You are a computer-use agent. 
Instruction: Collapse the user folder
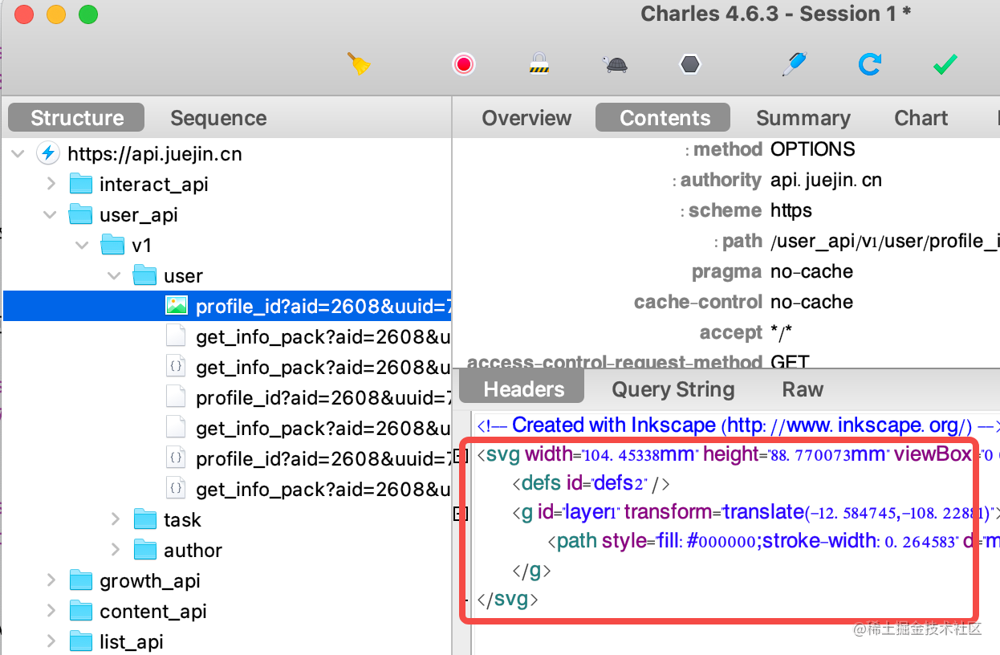click(x=115, y=275)
